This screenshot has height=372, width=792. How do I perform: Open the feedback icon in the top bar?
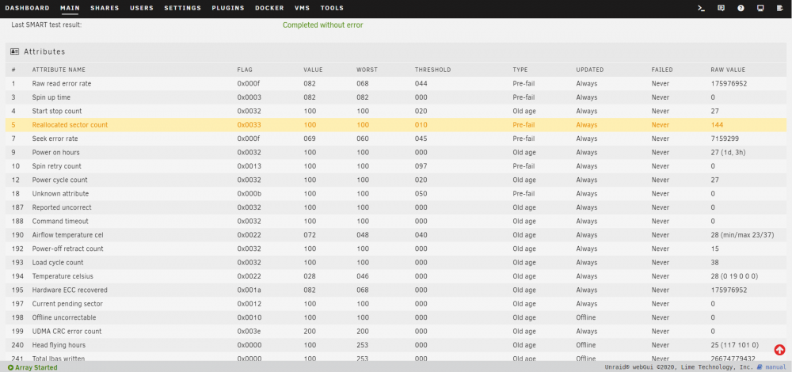tap(722, 8)
